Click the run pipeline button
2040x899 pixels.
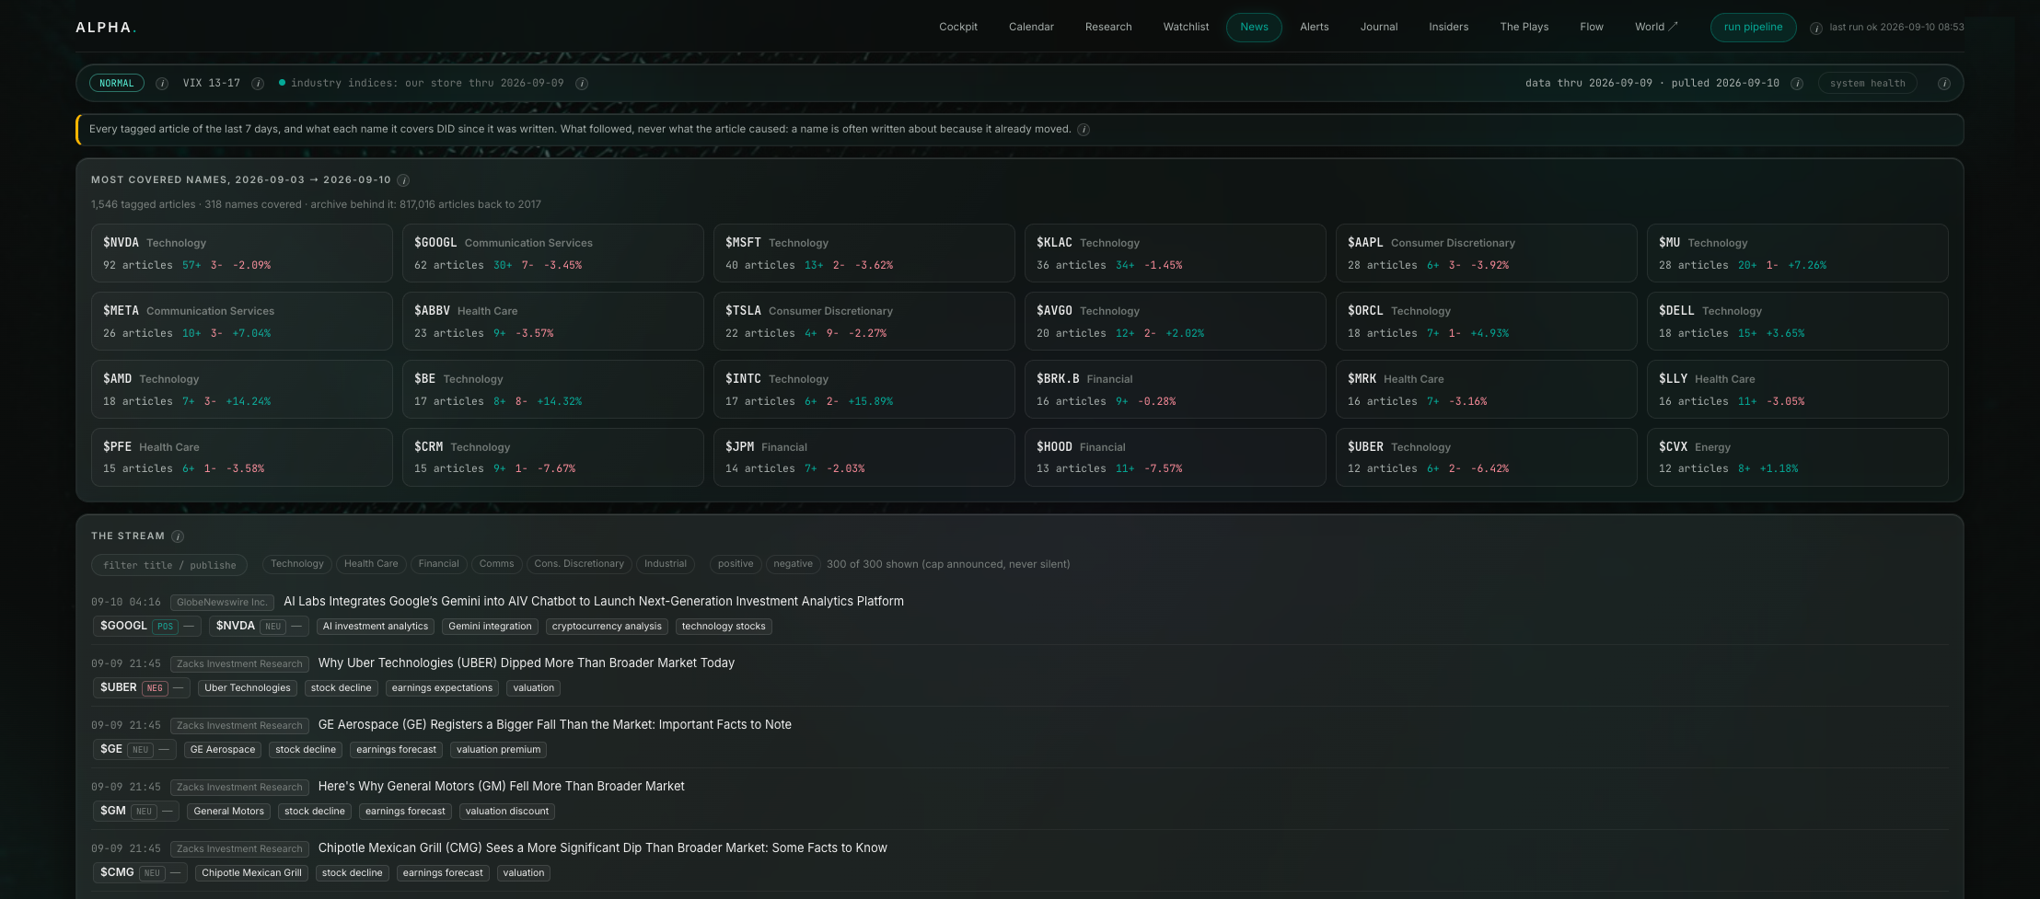point(1753,28)
